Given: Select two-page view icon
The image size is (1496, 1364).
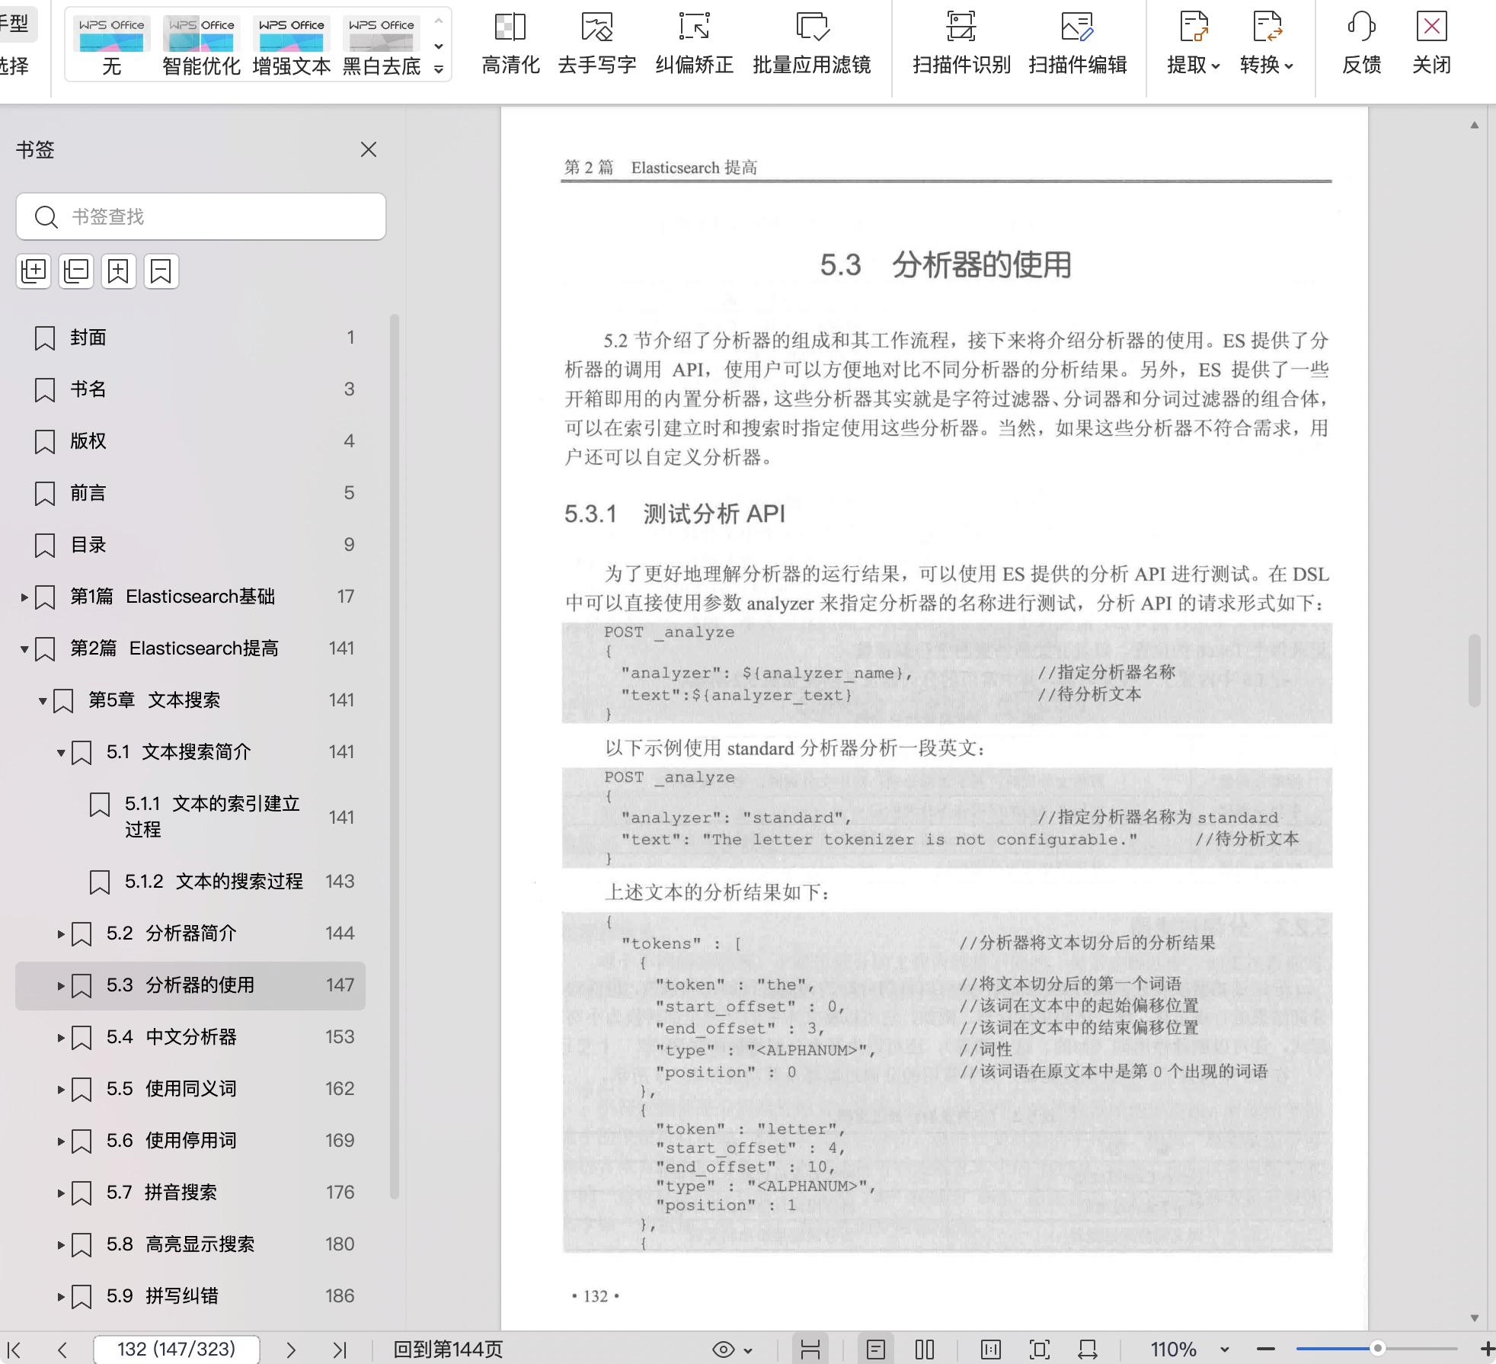Looking at the screenshot, I should tap(925, 1350).
